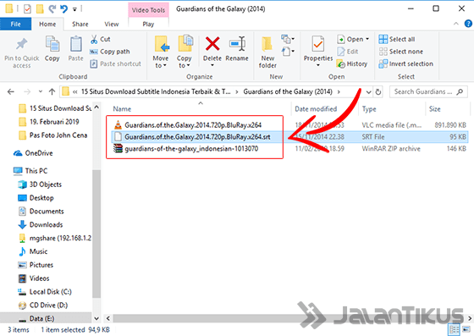The image size is (474, 336).
Task: Switch to the details view in the status bar
Action: coord(454,329)
